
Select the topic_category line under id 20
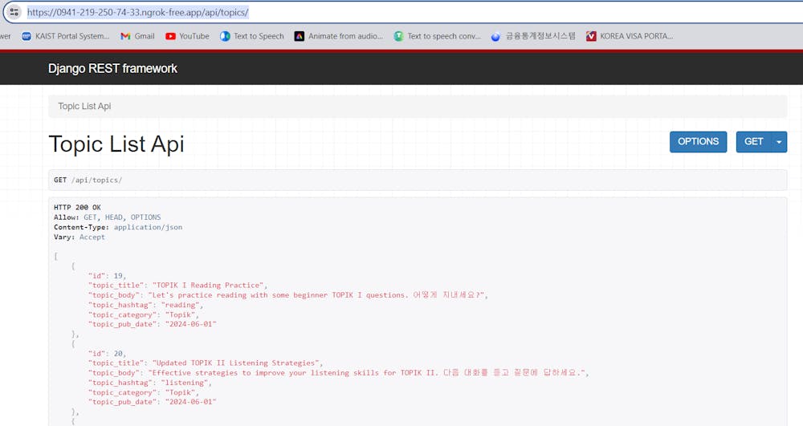tap(144, 392)
